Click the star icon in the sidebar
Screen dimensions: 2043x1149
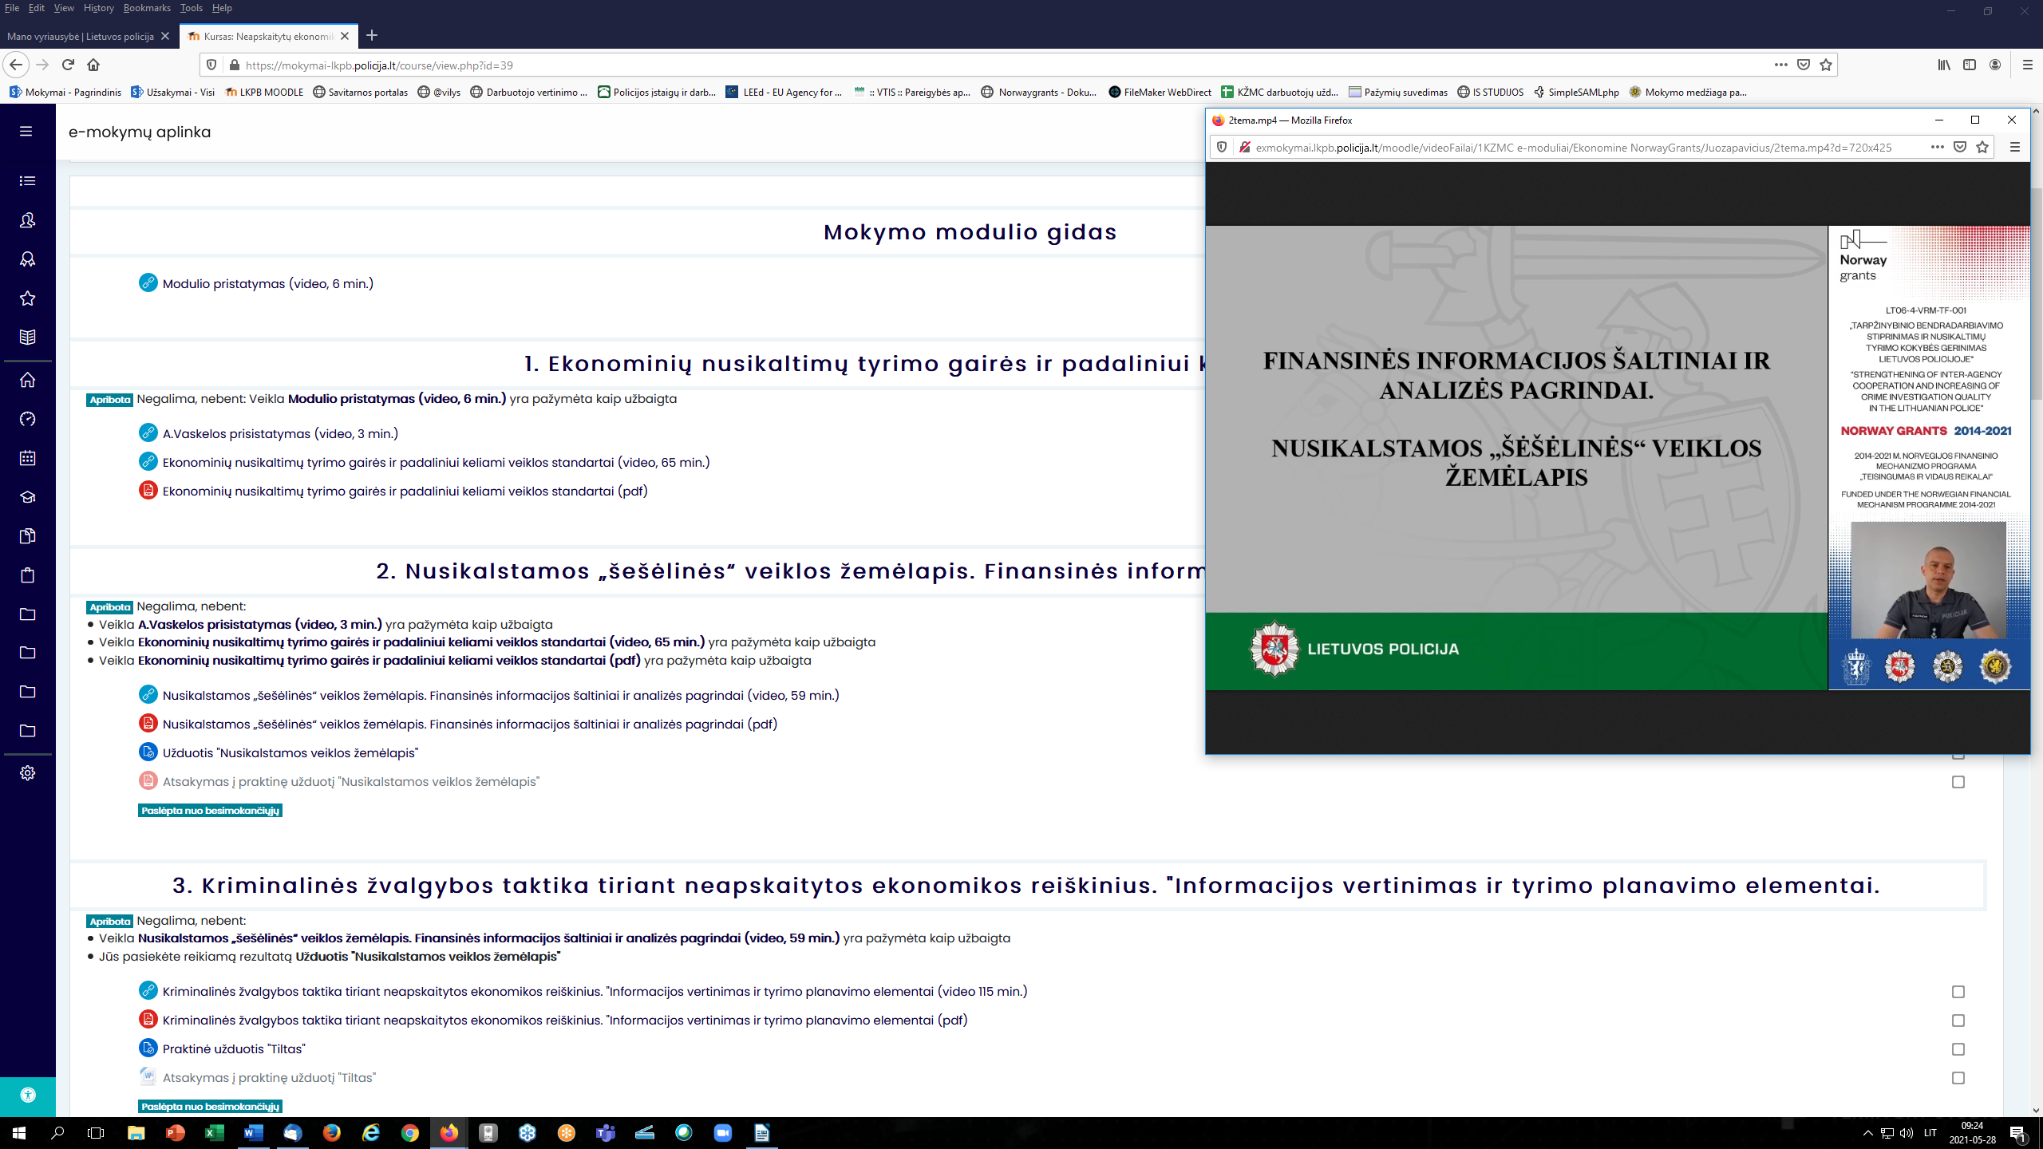pos(27,298)
